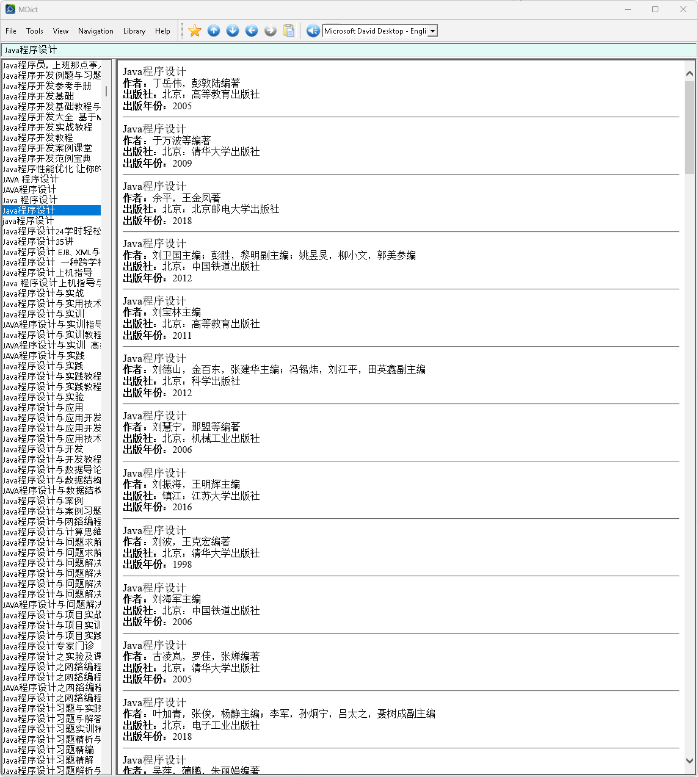Viewport: 698px width, 777px height.
Task: Click the speaker pronounce icon
Action: [x=313, y=31]
